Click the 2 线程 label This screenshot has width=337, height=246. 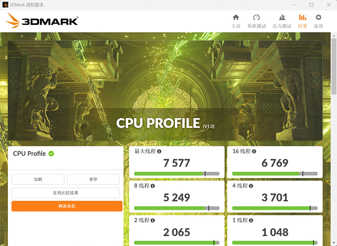[x=142, y=220]
